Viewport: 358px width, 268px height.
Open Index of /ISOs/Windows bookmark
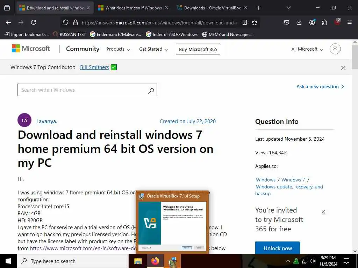click(172, 35)
